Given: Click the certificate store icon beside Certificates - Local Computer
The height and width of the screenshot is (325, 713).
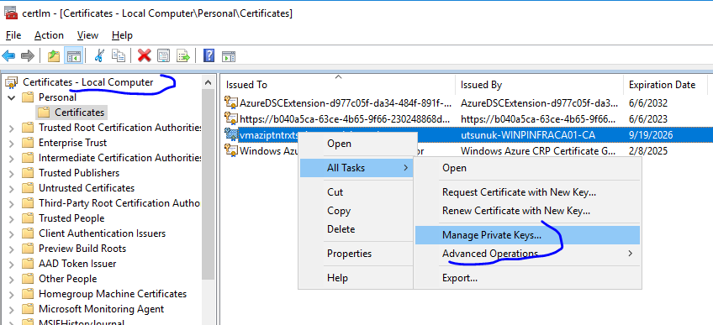Looking at the screenshot, I should (12, 82).
